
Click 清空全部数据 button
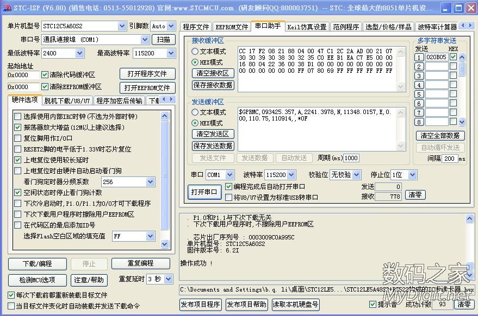tap(440, 136)
